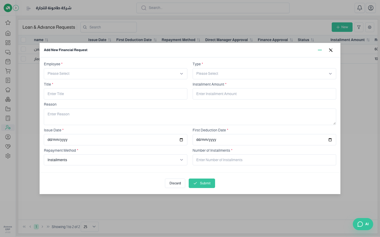Image resolution: width=380 pixels, height=237 pixels.
Task: Open the cubes inventory icon in sidebar
Action: (x=8, y=99)
